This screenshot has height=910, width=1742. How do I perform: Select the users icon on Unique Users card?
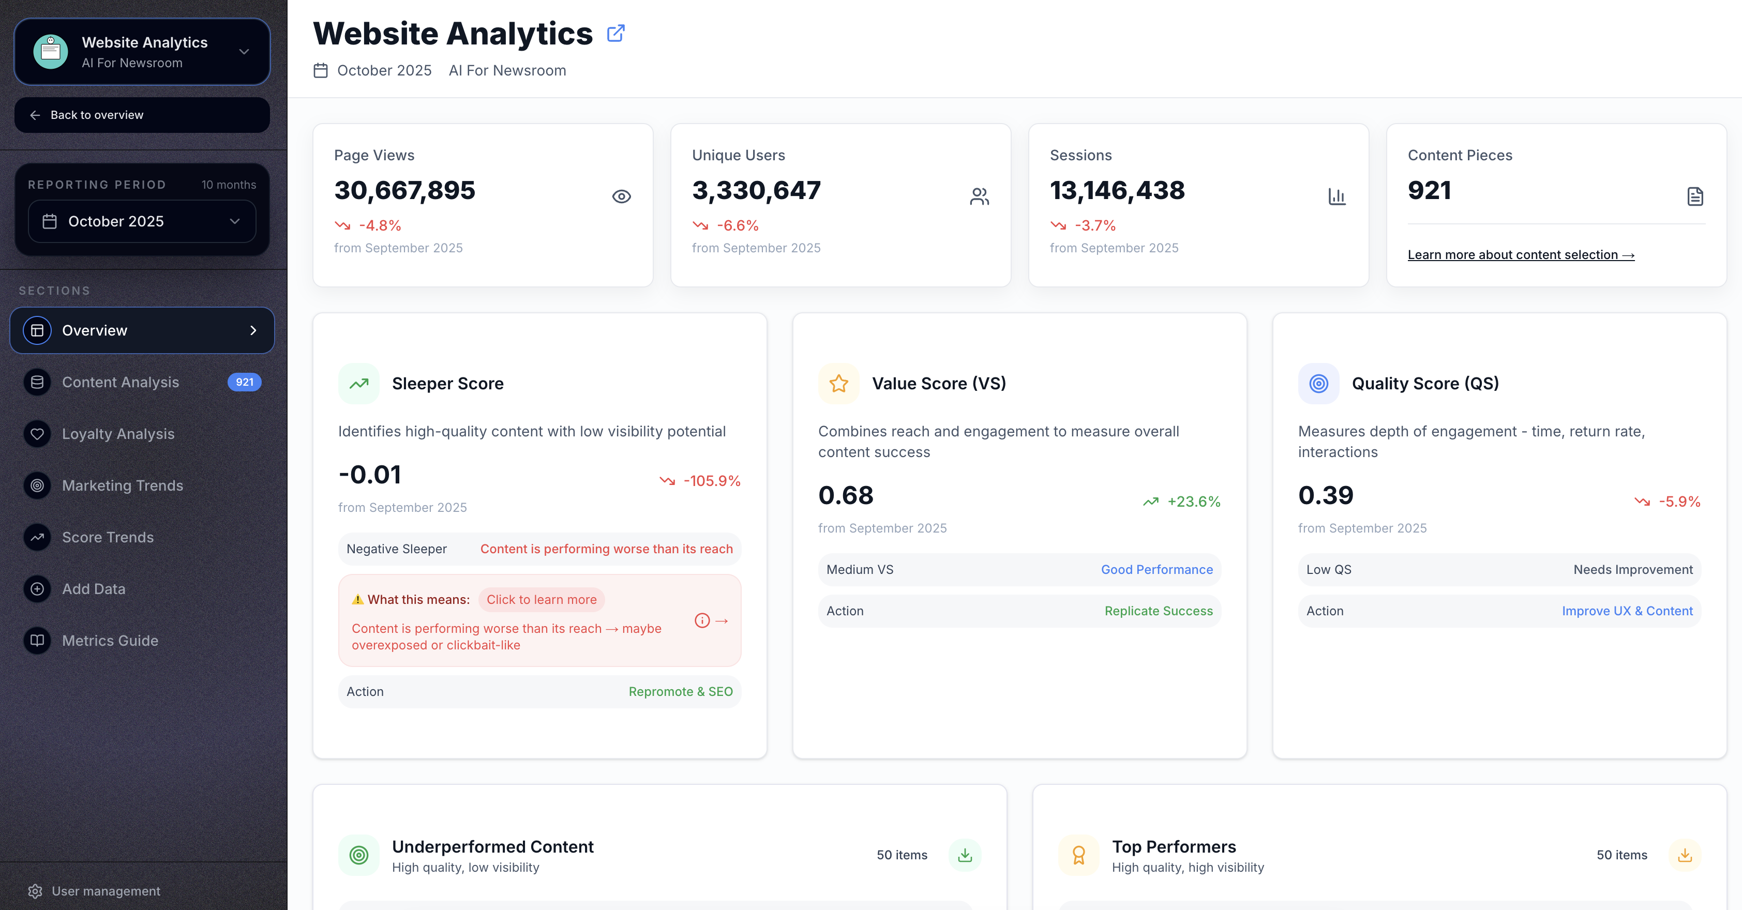point(979,197)
